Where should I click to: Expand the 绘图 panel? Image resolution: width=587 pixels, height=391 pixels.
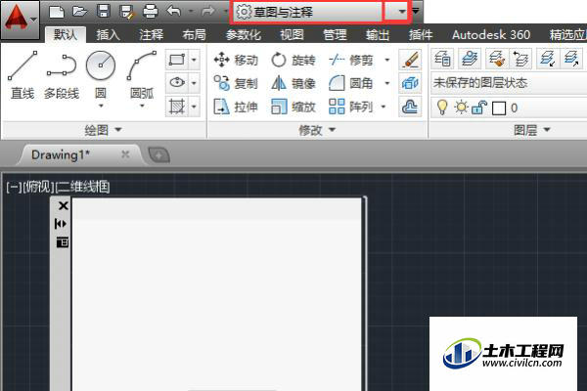[104, 130]
